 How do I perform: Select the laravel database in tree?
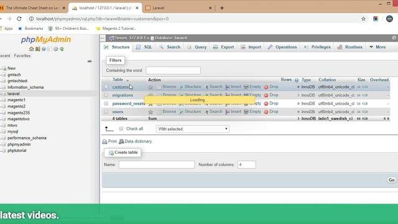14,94
